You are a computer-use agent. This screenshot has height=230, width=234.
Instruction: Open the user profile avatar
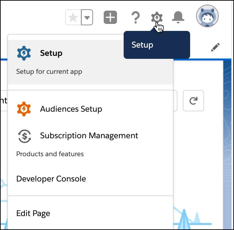click(x=207, y=16)
